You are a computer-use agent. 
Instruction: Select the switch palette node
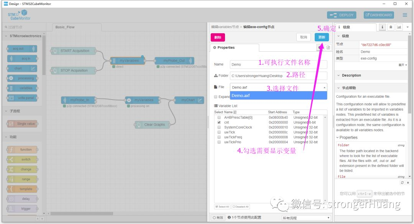pyautogui.click(x=22, y=159)
